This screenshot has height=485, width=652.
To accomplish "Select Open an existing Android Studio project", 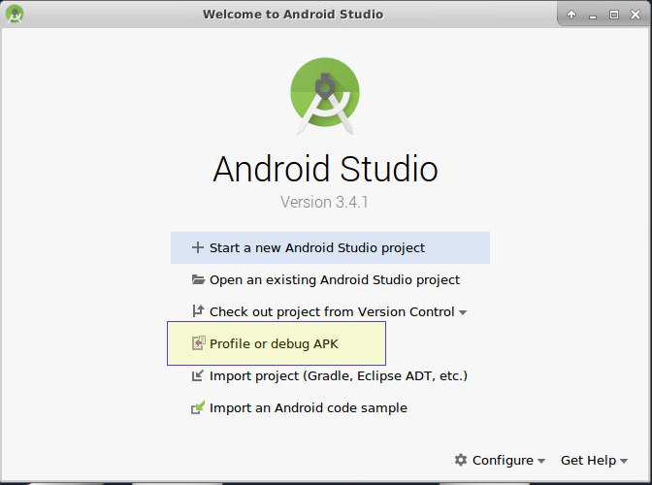I will pyautogui.click(x=335, y=279).
